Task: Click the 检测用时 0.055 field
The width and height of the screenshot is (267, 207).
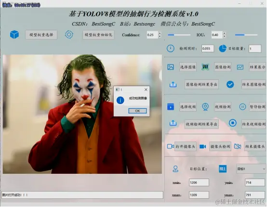Action: (208, 49)
